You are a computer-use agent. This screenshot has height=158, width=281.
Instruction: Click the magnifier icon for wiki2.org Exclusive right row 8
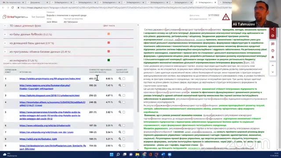pyautogui.click(x=120, y=139)
